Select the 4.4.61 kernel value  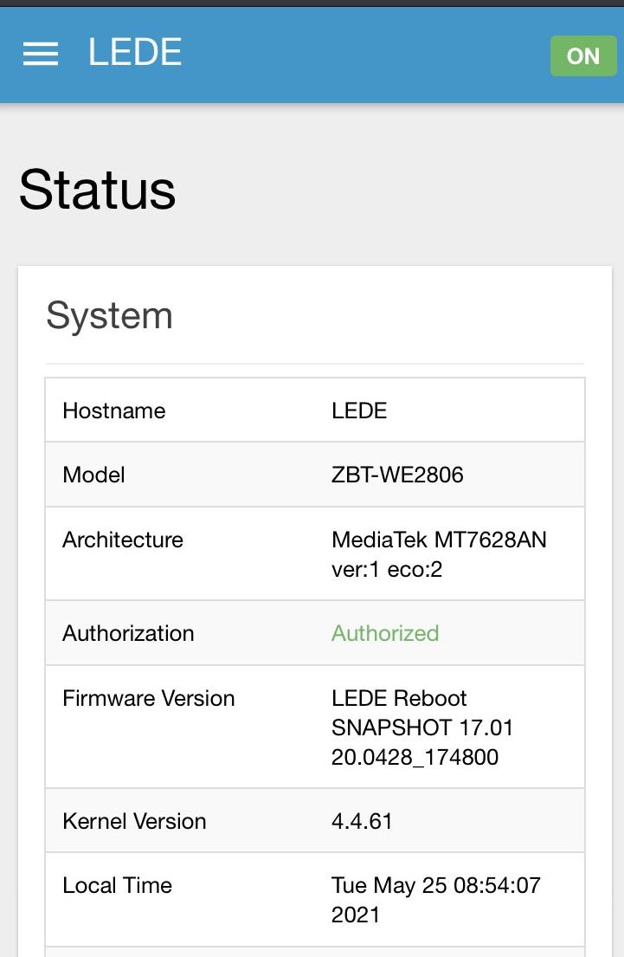(x=362, y=822)
